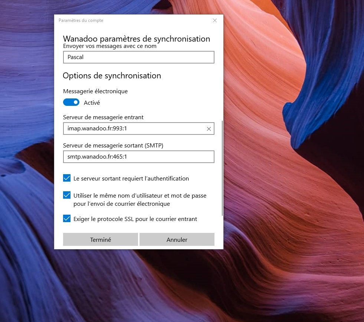The image size is (364, 322).
Task: Uncheck the same username and password checkbox
Action: [67, 195]
